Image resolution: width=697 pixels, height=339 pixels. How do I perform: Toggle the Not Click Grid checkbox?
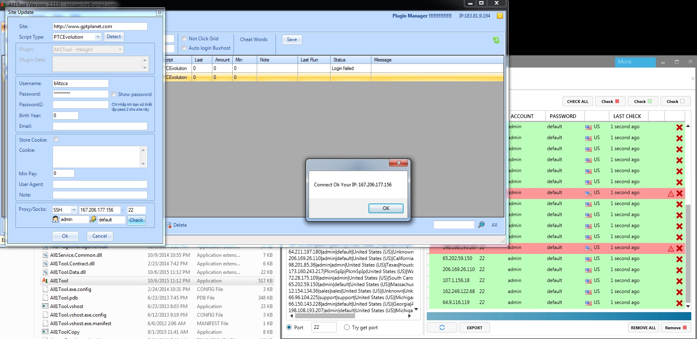184,39
